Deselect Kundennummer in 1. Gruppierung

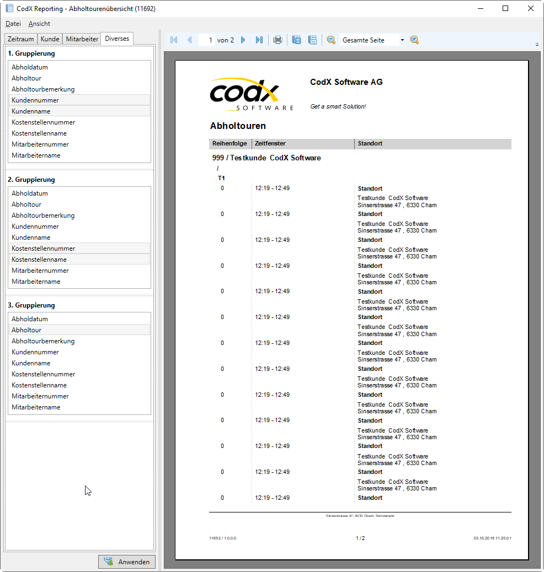click(79, 100)
